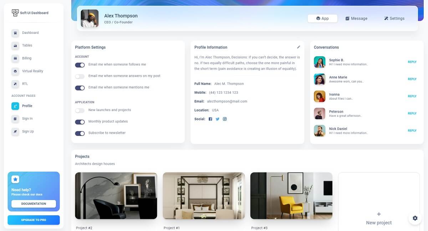Open the floating settings gear button
Screen dimensions: 428x231
tap(415, 218)
